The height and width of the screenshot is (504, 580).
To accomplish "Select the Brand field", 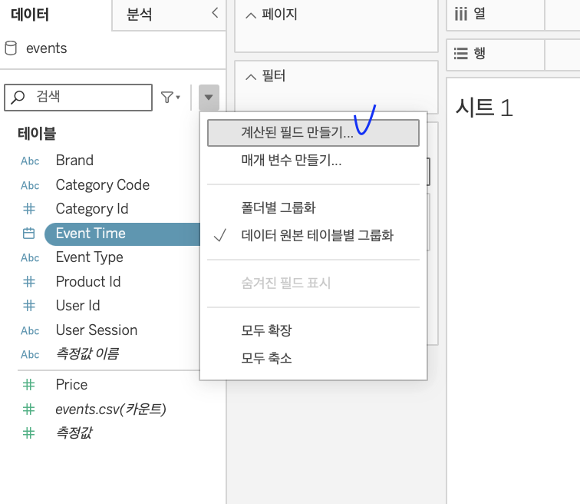I will (x=74, y=161).
